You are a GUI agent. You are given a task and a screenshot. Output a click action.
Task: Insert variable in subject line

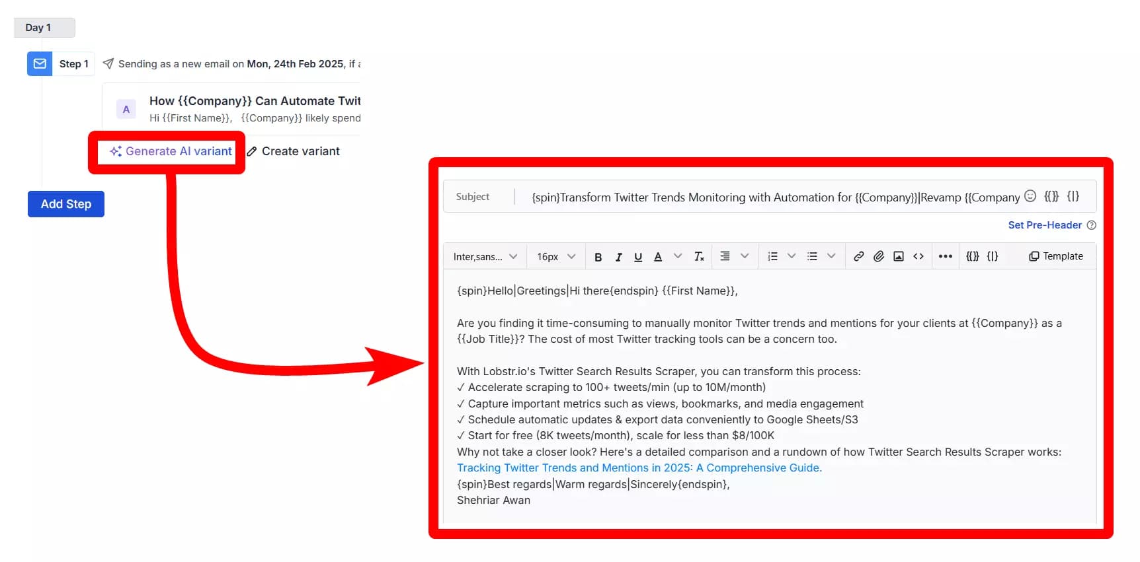[1051, 196]
